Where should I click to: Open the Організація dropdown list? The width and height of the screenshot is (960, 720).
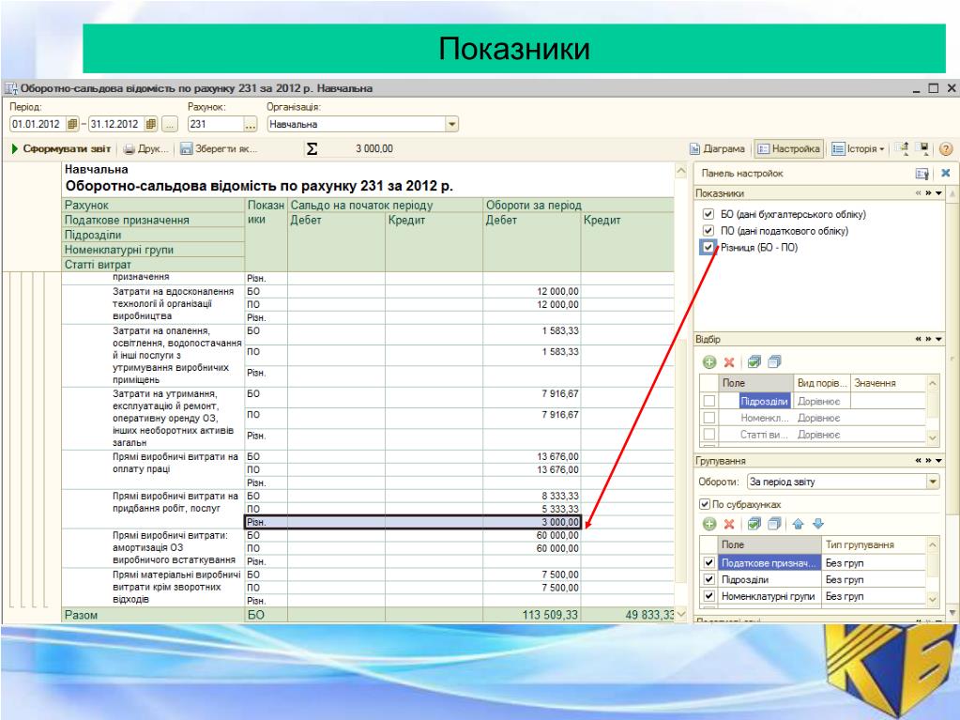click(451, 124)
